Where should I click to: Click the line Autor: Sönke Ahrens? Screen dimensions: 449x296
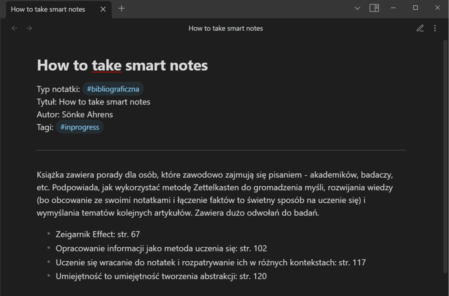coord(75,114)
